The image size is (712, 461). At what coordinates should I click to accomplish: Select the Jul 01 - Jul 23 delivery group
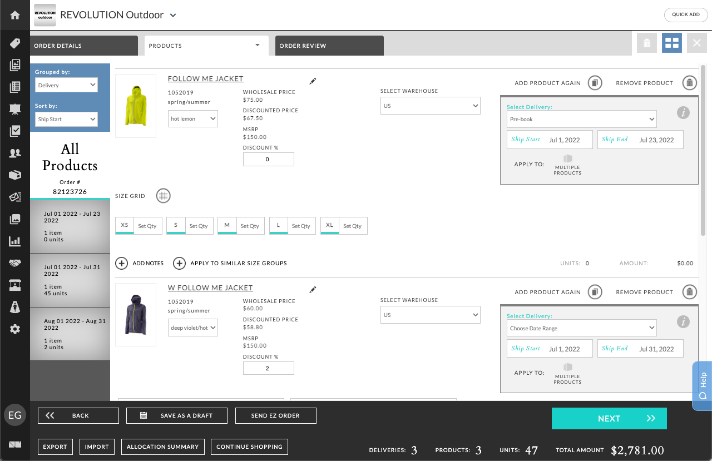(x=70, y=226)
